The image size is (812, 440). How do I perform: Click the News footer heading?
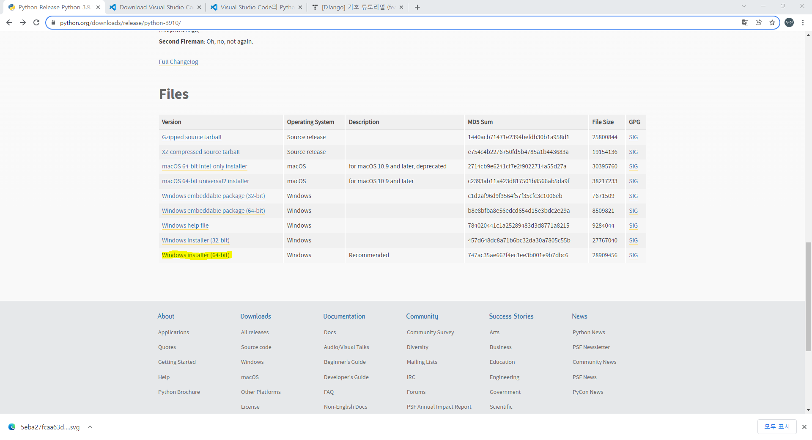(x=579, y=316)
